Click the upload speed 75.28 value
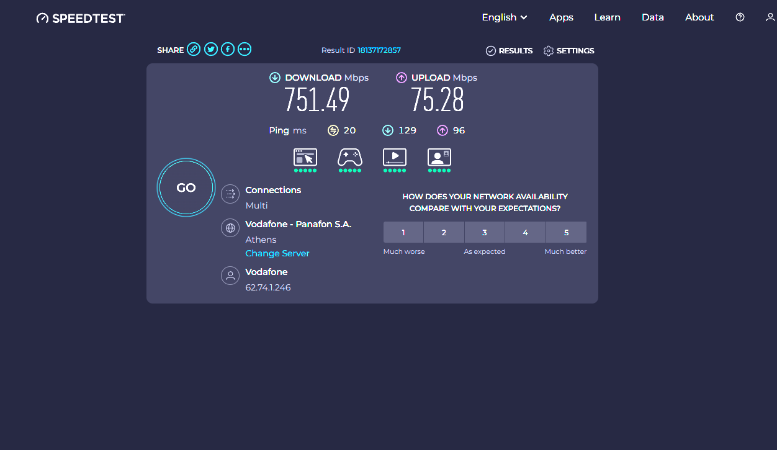 pyautogui.click(x=438, y=100)
